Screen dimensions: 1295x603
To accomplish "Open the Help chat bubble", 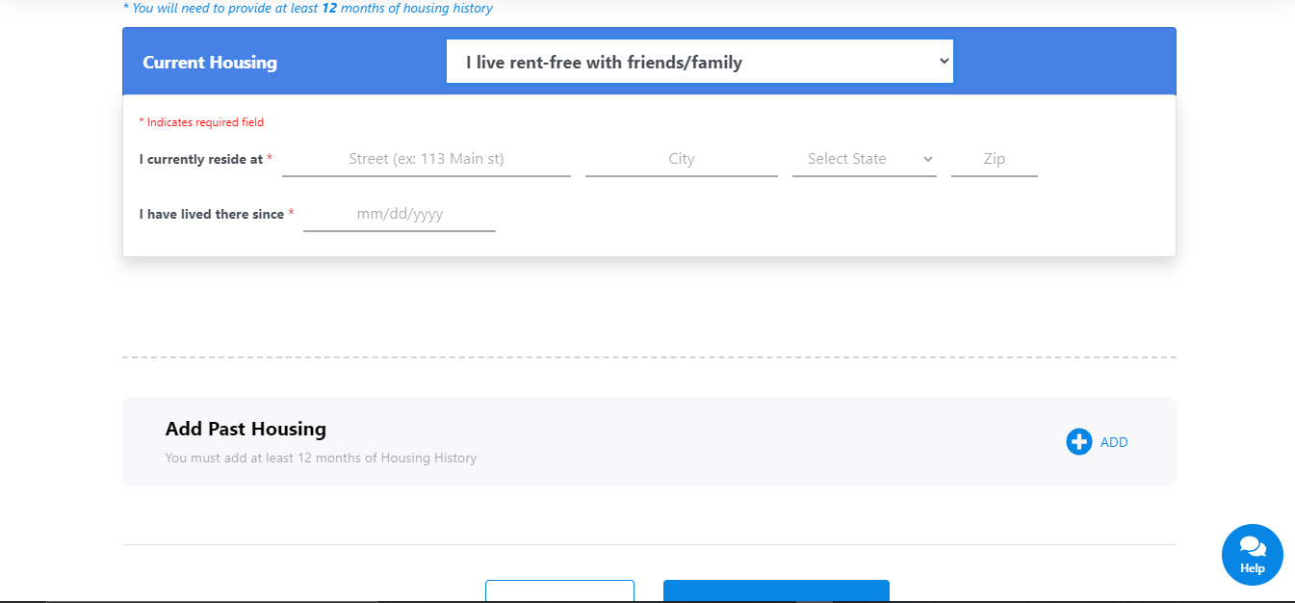I will [x=1252, y=555].
